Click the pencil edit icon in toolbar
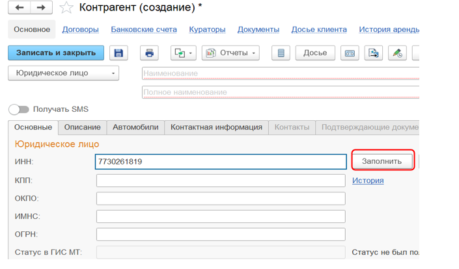This screenshot has width=459, height=269. pos(397,53)
